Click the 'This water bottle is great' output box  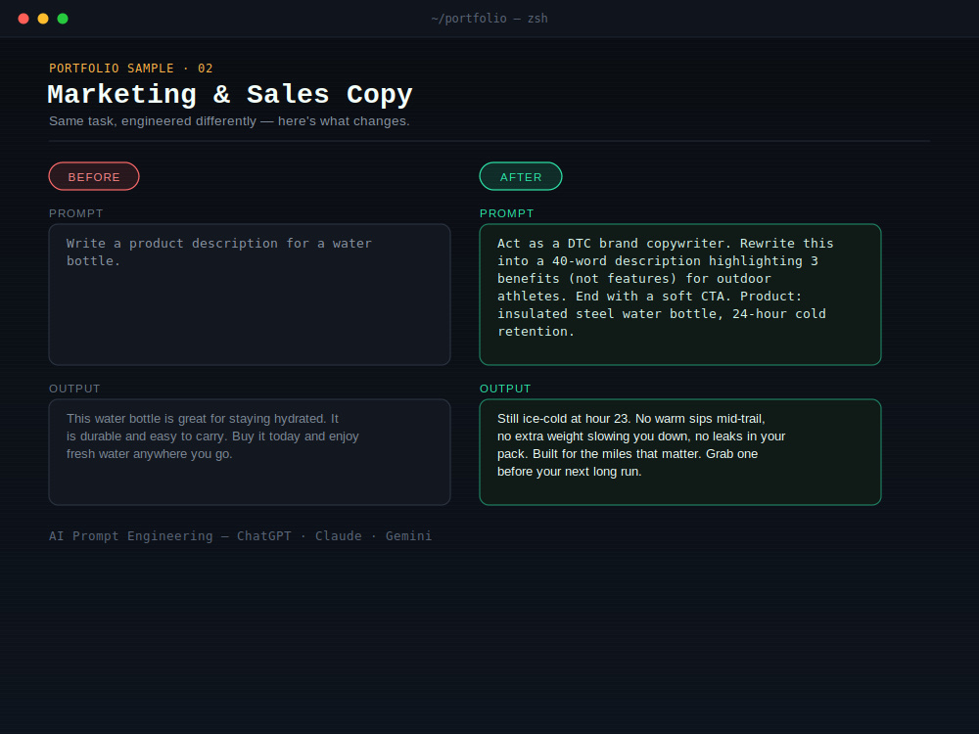point(250,452)
